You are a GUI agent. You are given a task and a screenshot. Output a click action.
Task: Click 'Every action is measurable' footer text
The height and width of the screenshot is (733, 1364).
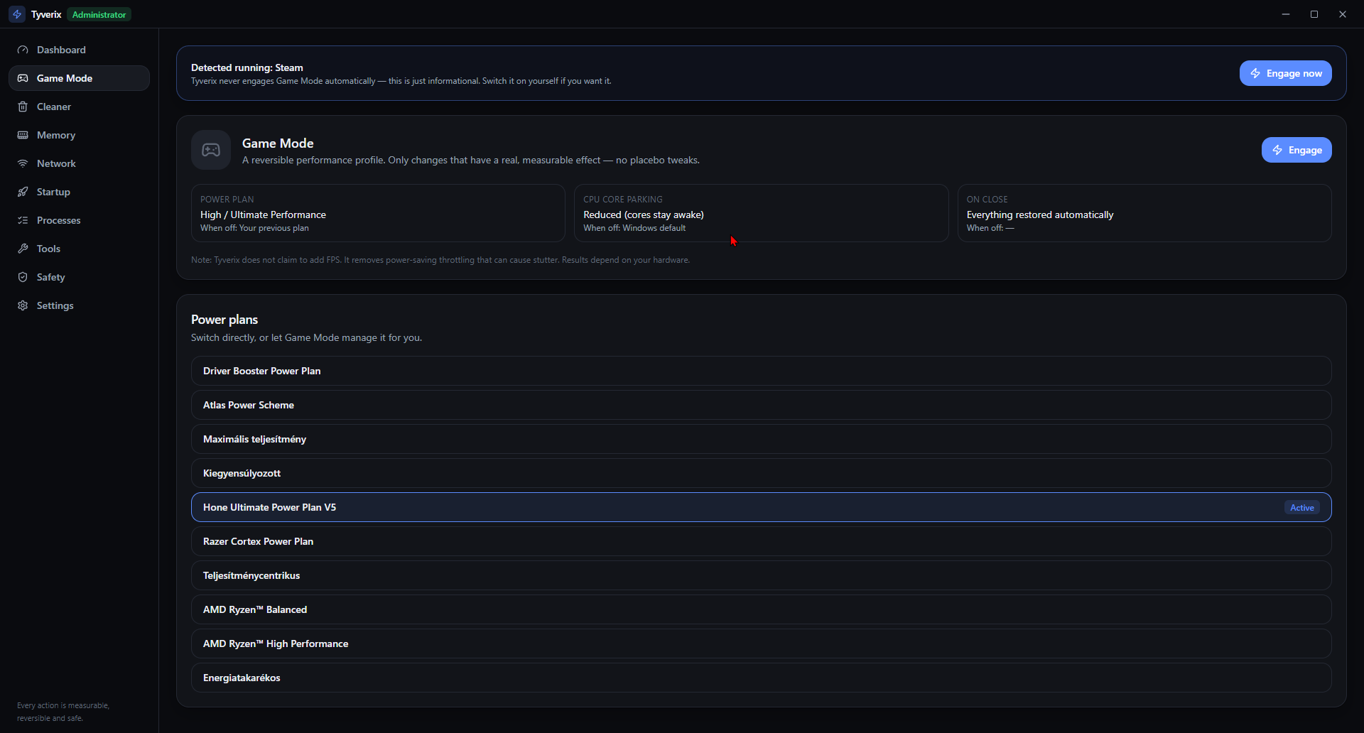[x=63, y=712]
